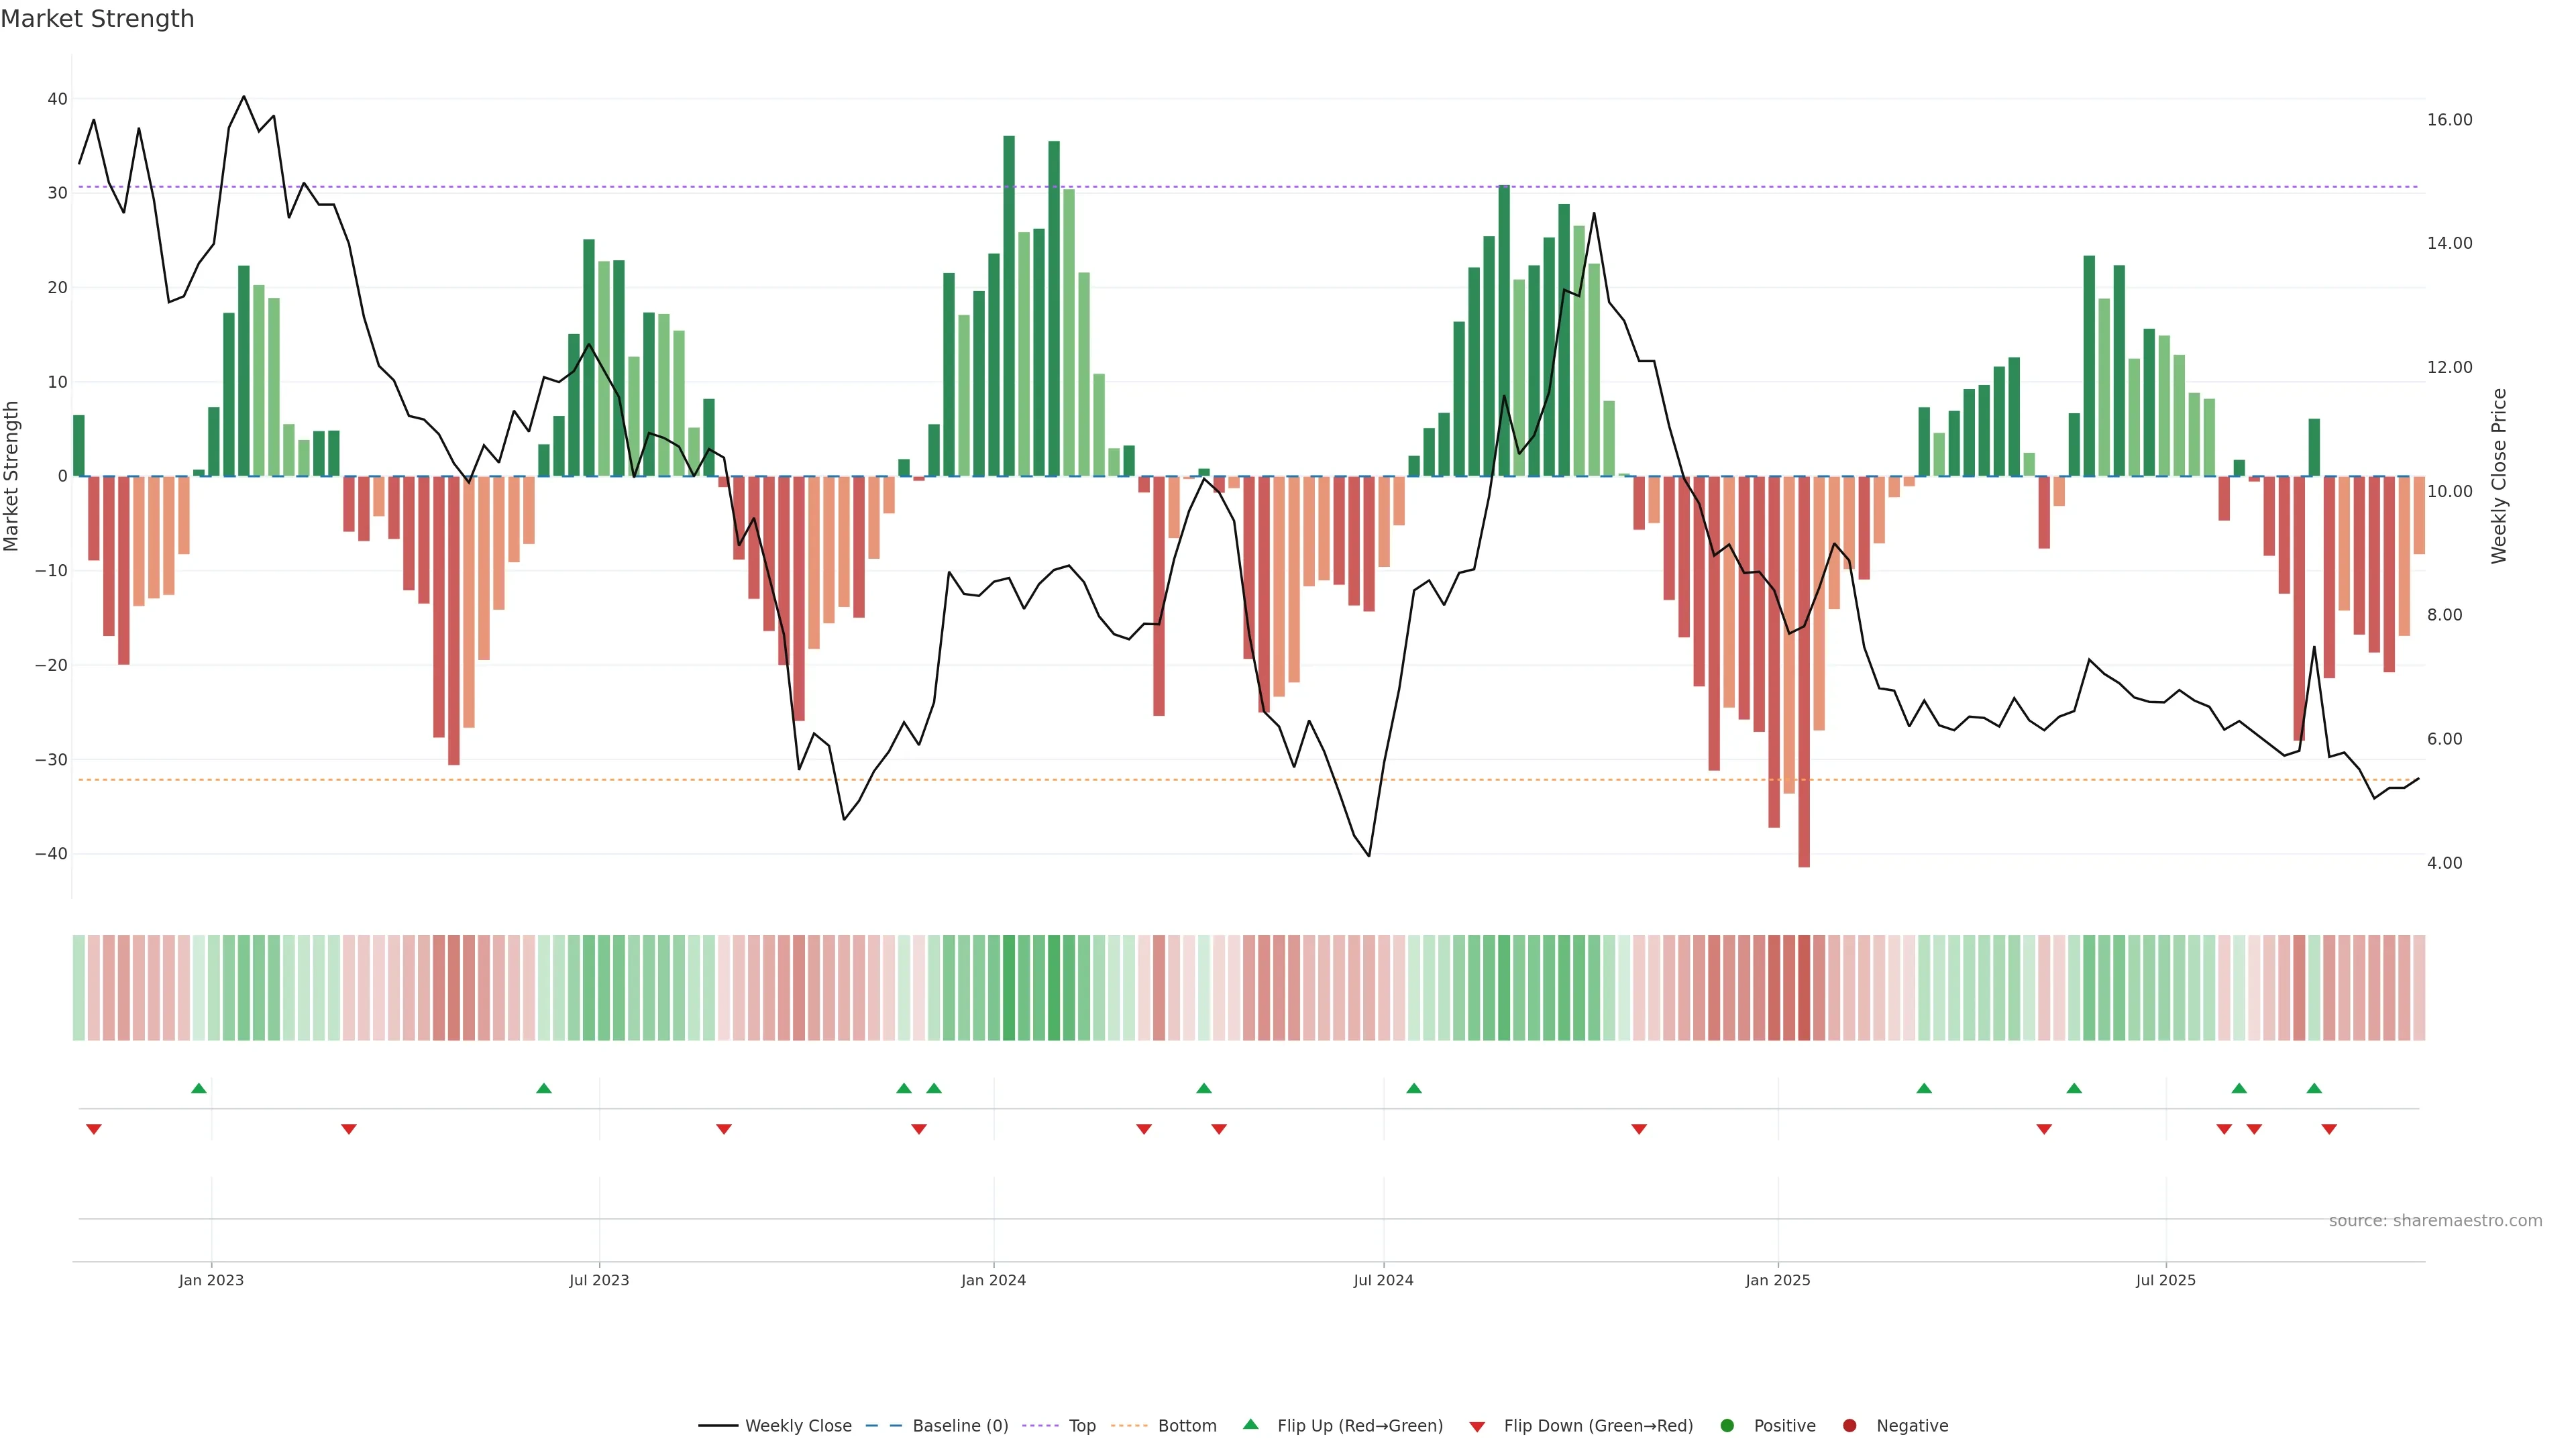Image resolution: width=2576 pixels, height=1449 pixels.
Task: Click the Flip Up green triangle legend icon
Action: 1250,1424
